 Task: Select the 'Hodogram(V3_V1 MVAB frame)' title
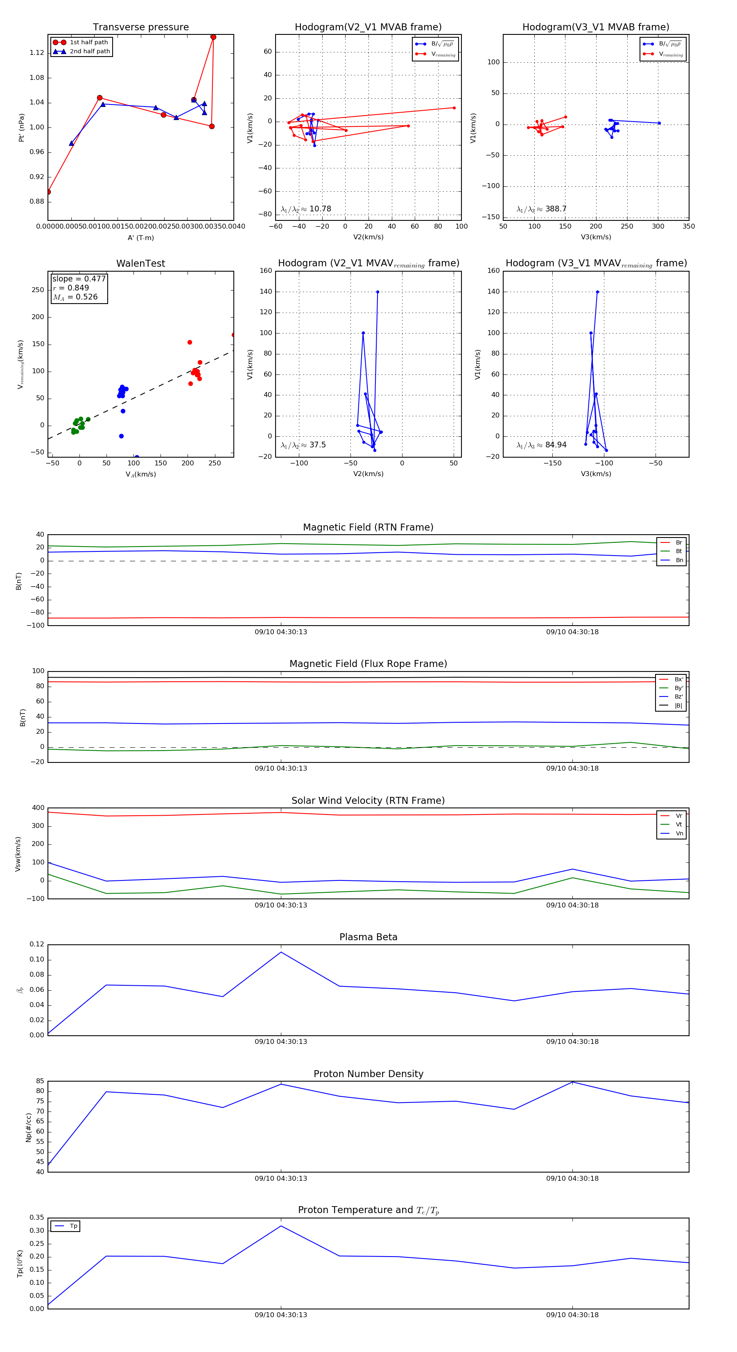(596, 27)
